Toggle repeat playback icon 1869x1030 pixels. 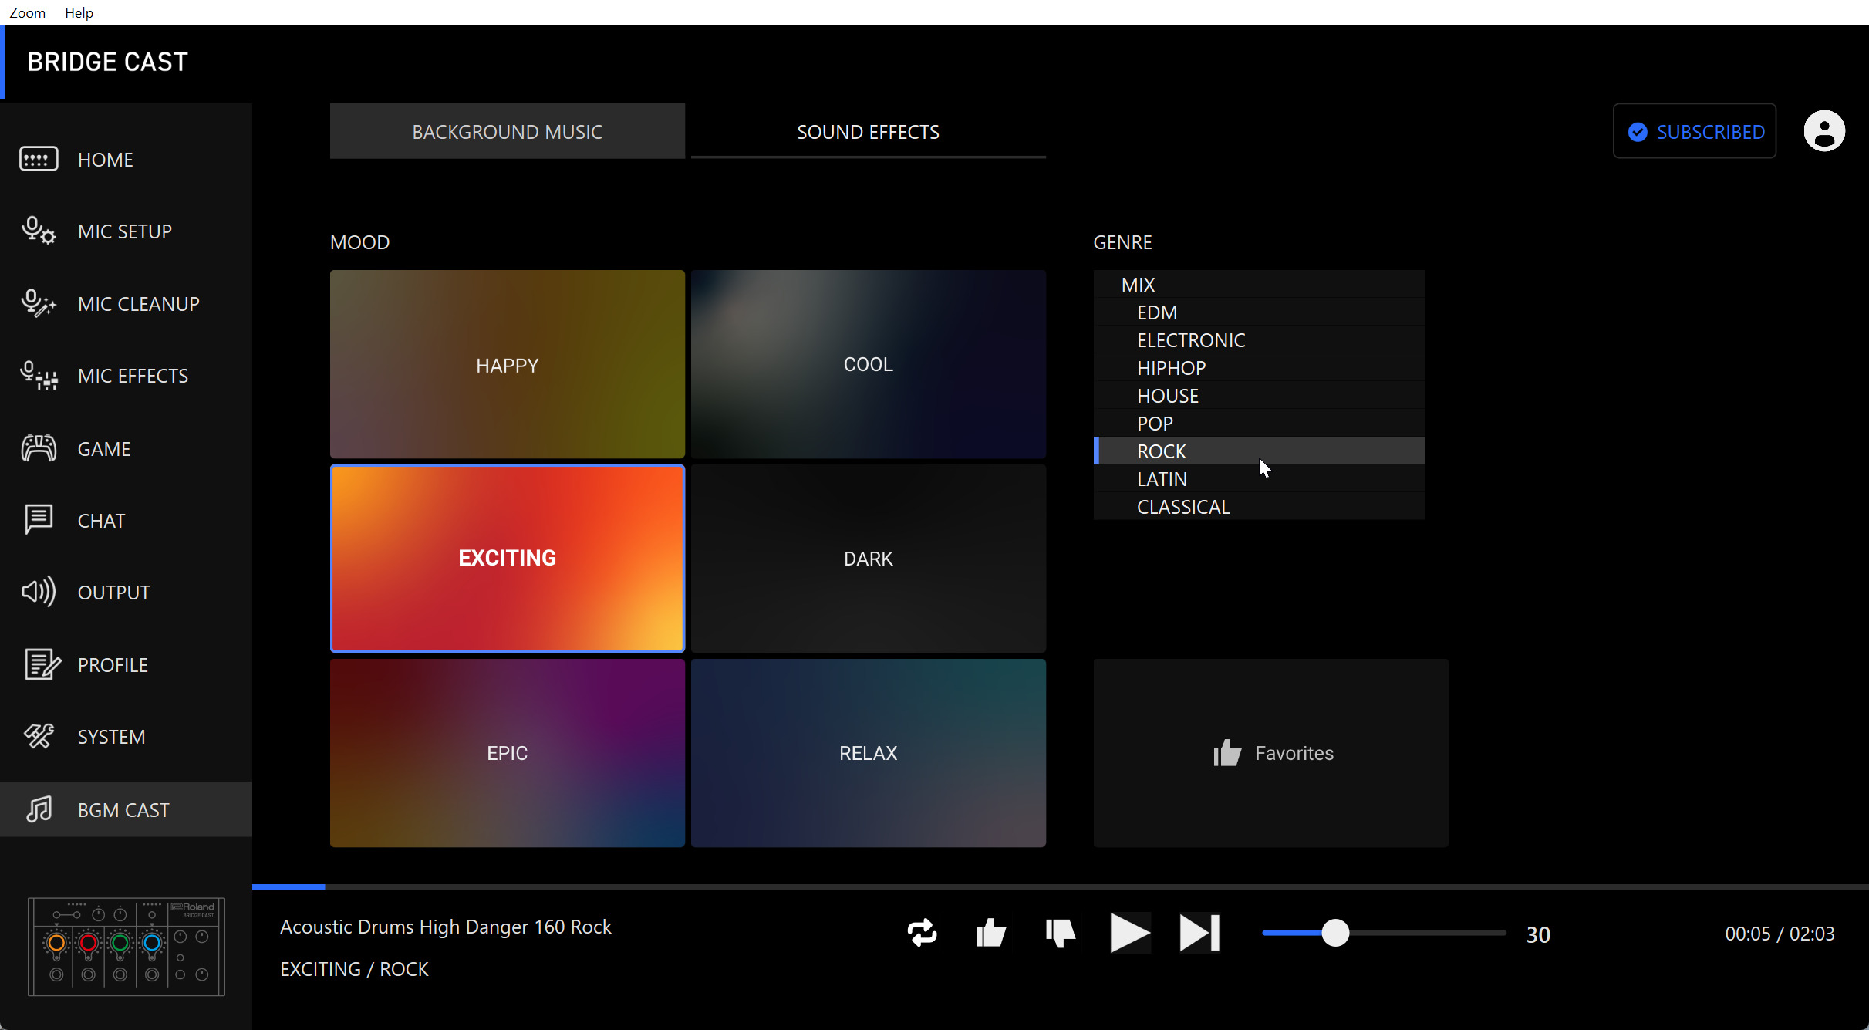point(922,933)
